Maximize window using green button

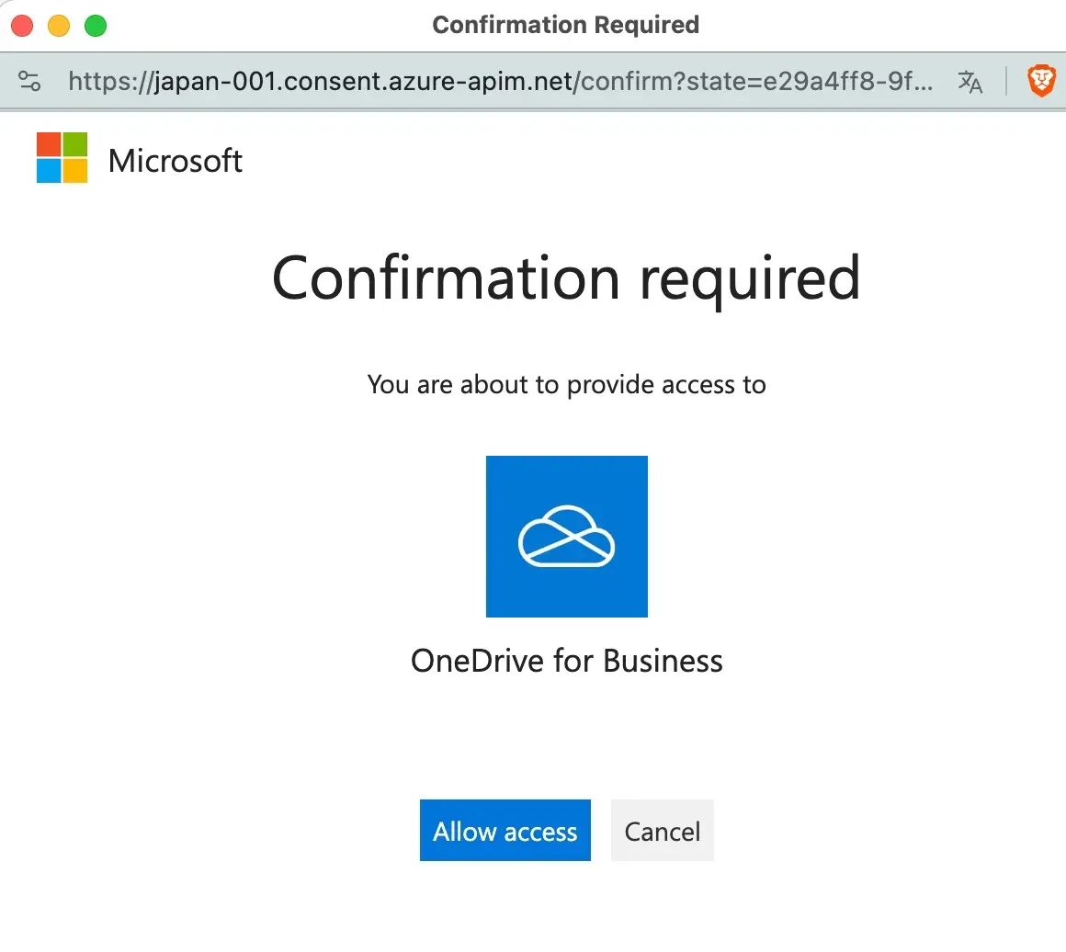[96, 26]
